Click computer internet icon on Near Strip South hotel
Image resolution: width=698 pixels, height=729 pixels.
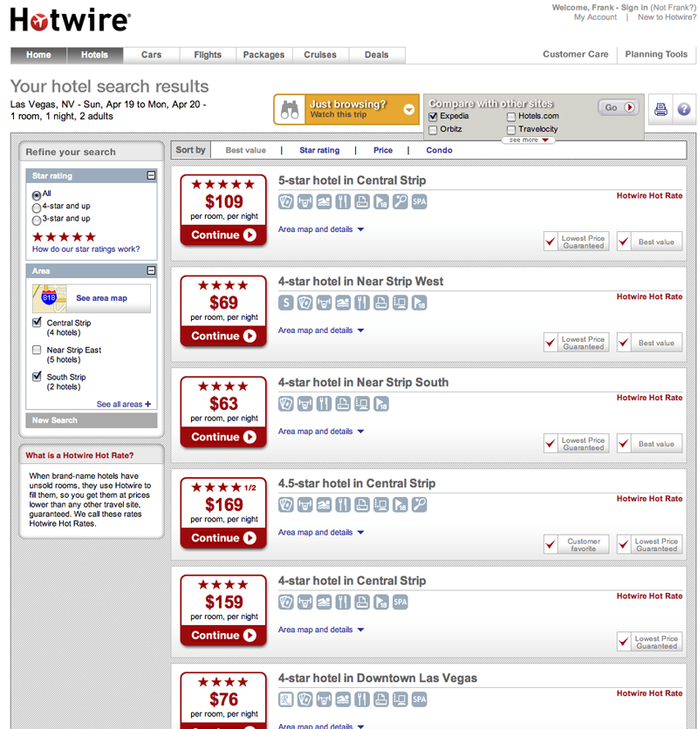362,404
